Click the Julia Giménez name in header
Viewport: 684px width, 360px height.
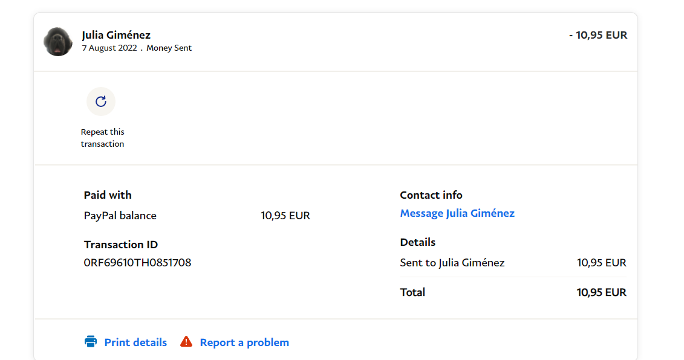116,35
